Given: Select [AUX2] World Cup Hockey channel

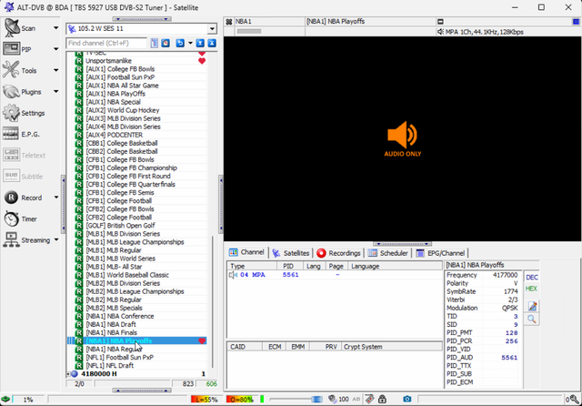Looking at the screenshot, I should (x=123, y=110).
